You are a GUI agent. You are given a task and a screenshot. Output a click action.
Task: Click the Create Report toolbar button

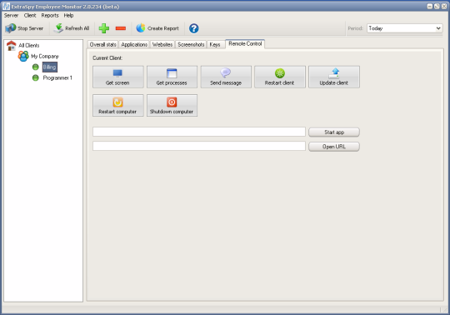coord(157,28)
